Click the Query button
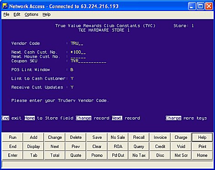Image resolution: width=215 pixels, height=170 pixels. pyautogui.click(x=139, y=146)
